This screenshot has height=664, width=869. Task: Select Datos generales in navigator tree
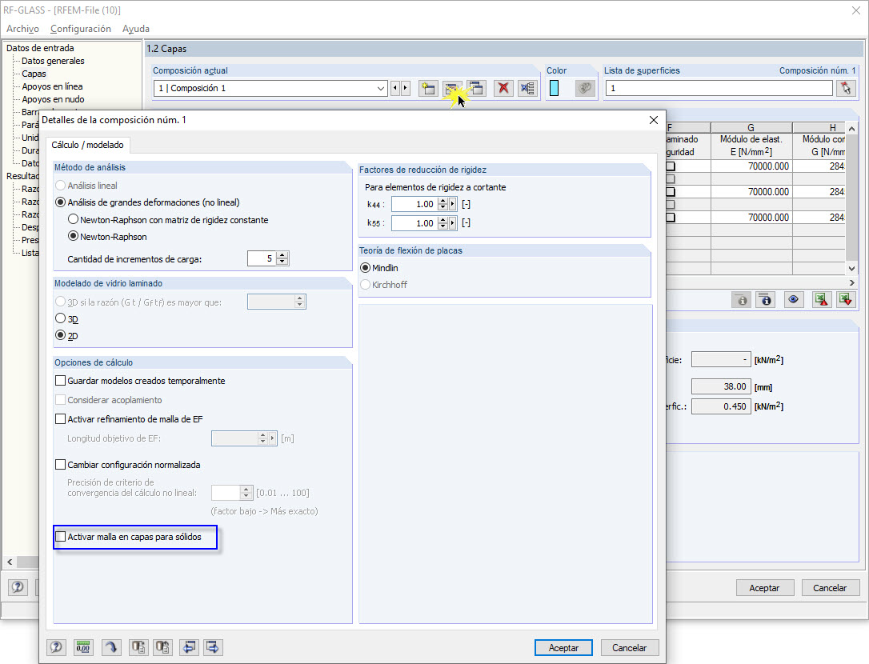tap(53, 61)
